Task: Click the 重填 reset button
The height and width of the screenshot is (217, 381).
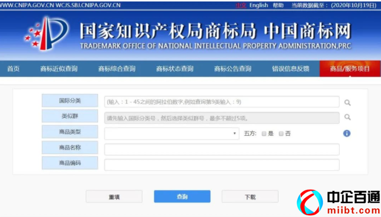Action: (114, 197)
